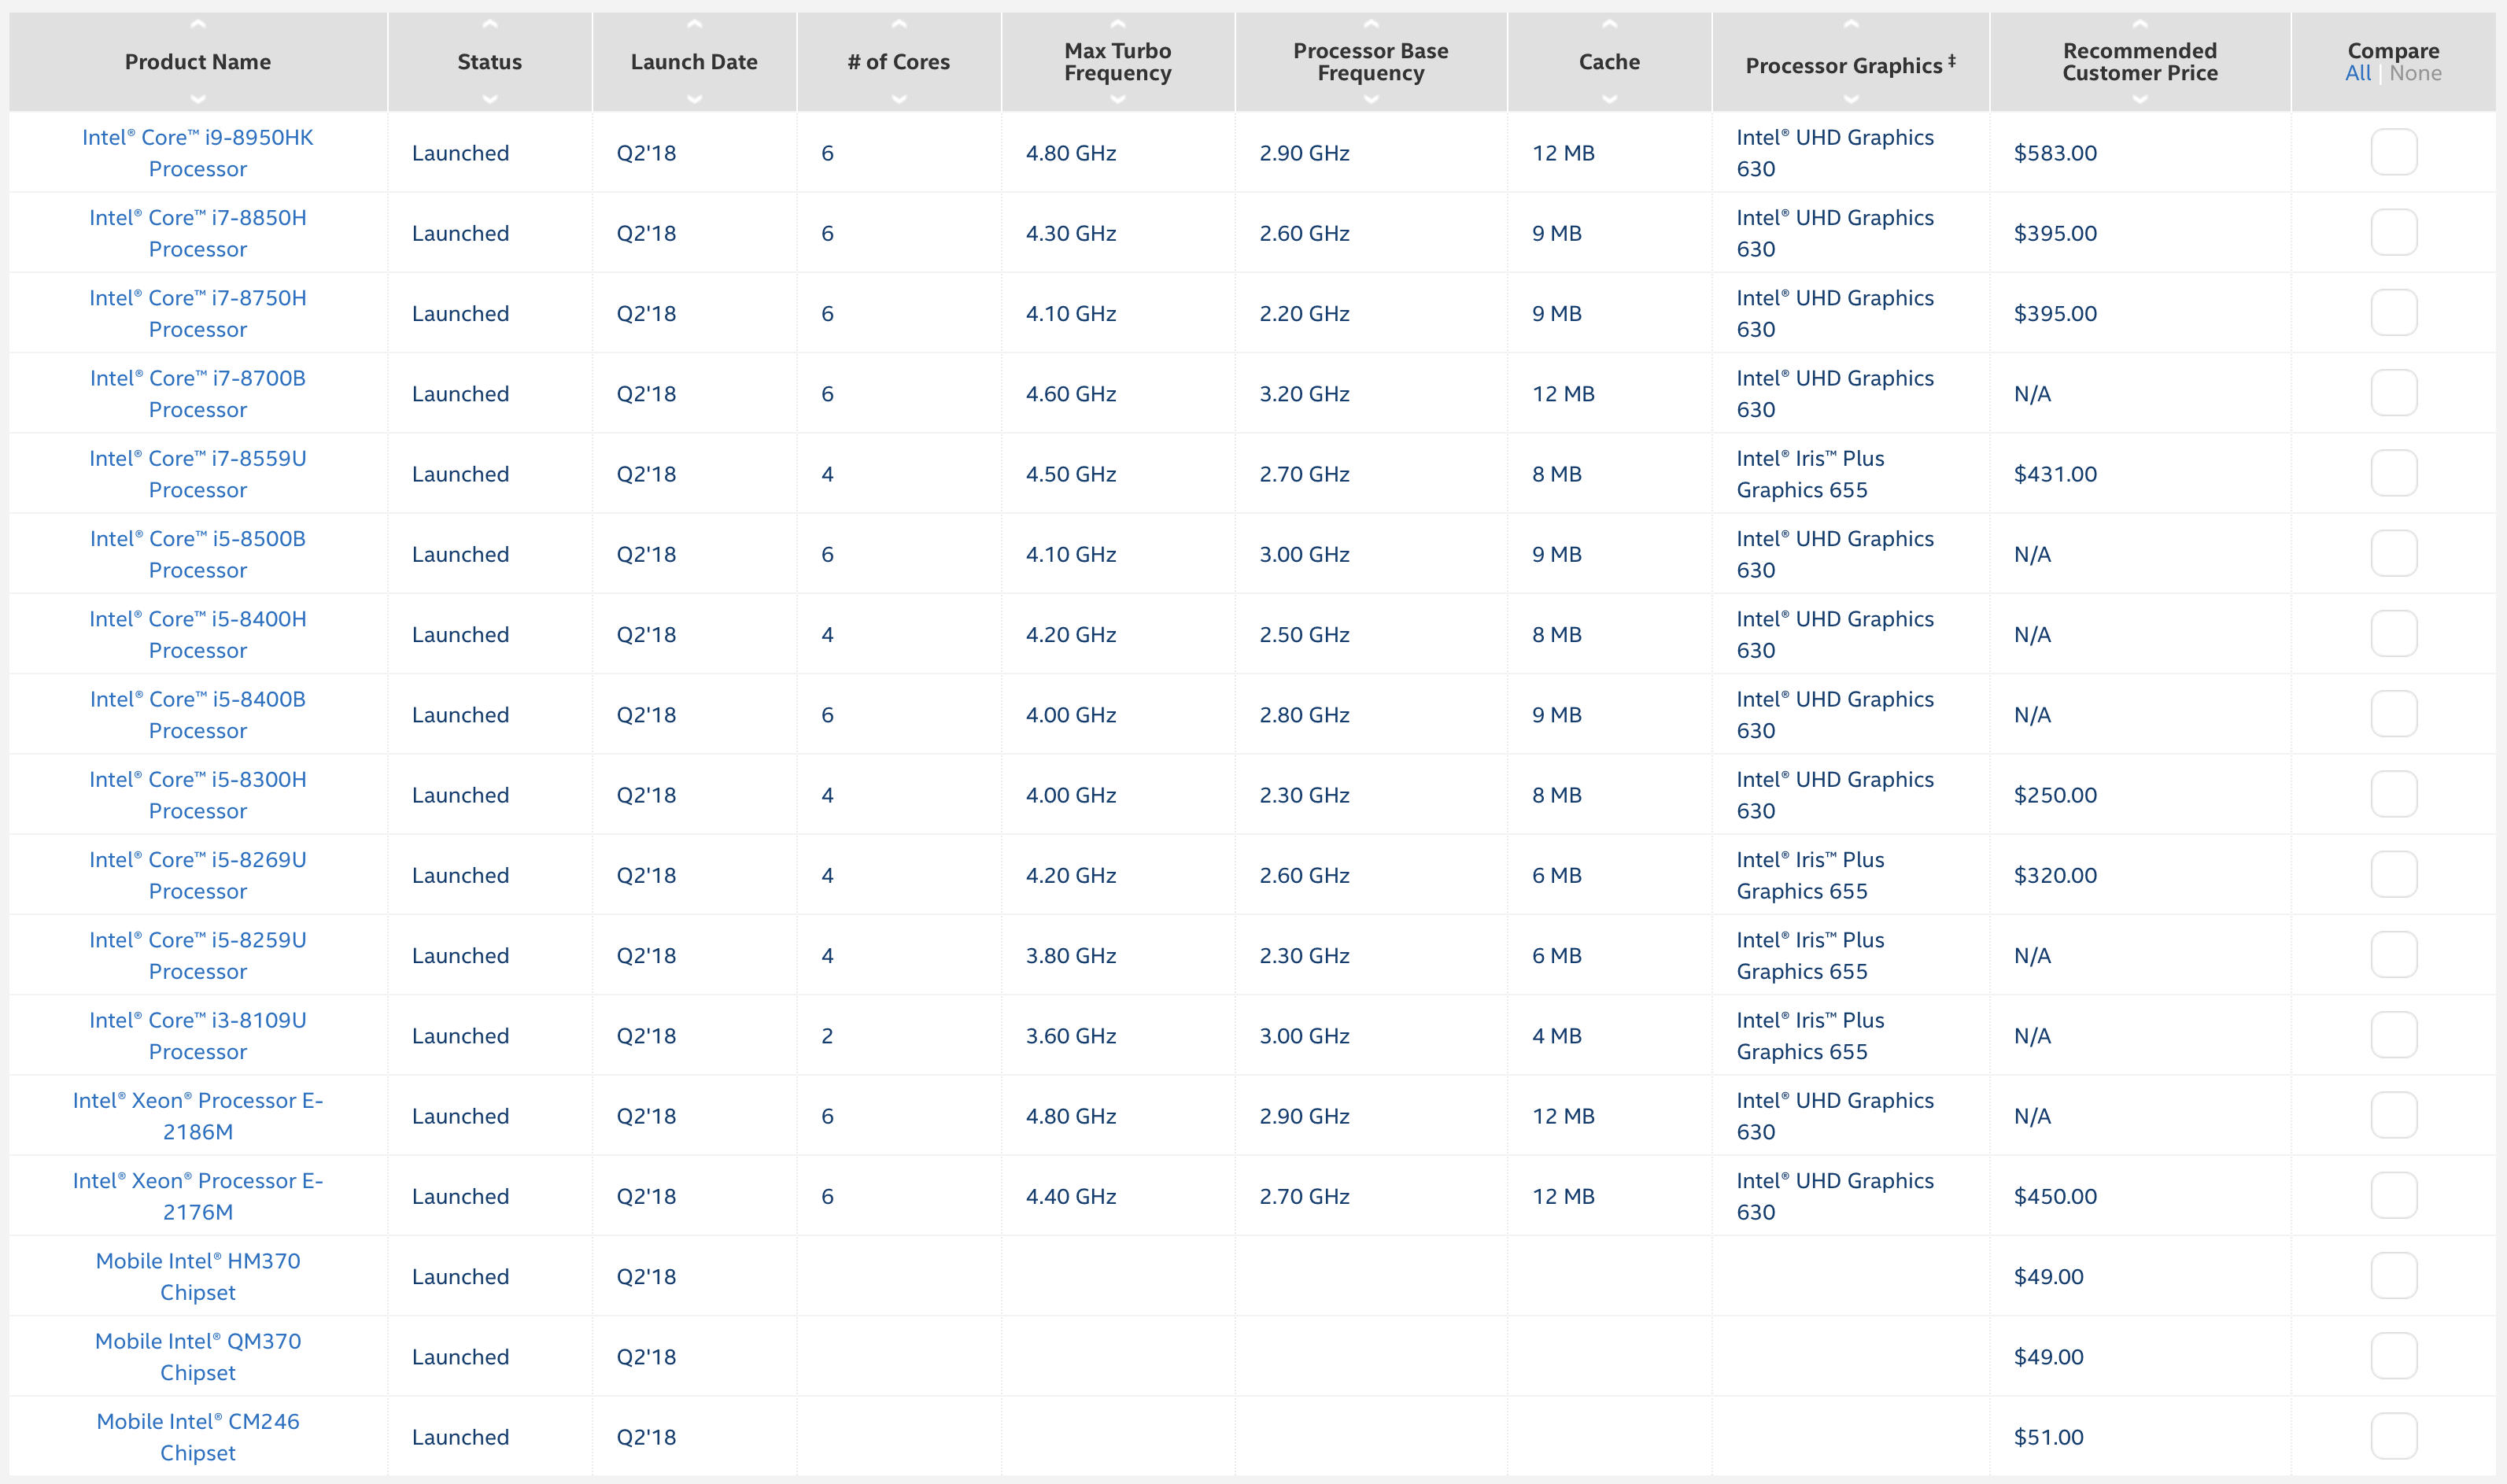
Task: Sort Processor Graphics ascending arrow
Action: [x=1851, y=24]
